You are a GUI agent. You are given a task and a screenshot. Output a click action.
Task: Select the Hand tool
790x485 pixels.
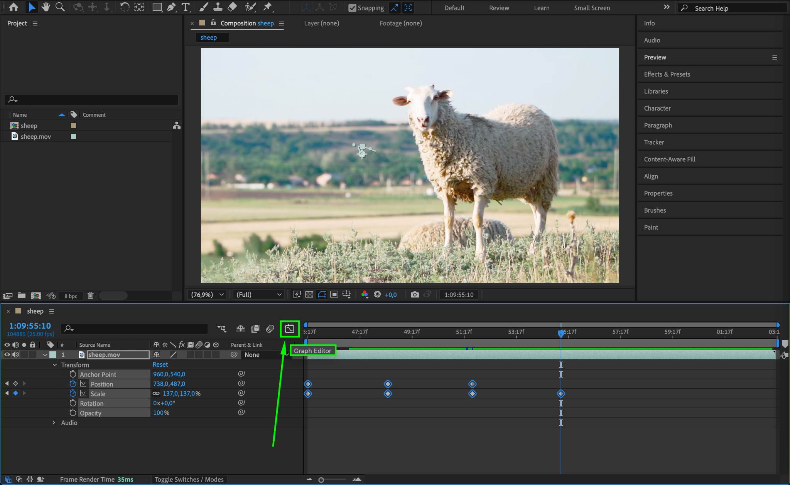(x=46, y=7)
